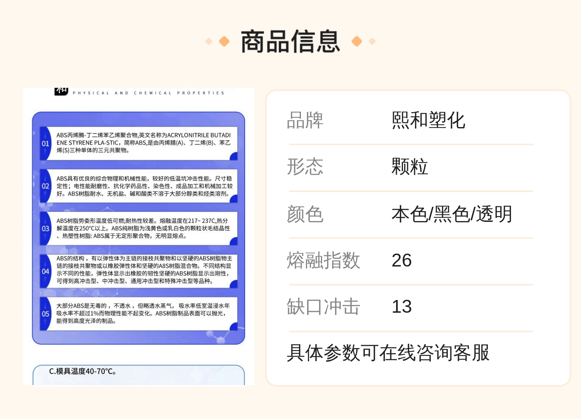Open the ABS properties product image
The height and width of the screenshot is (419, 581).
(x=139, y=236)
